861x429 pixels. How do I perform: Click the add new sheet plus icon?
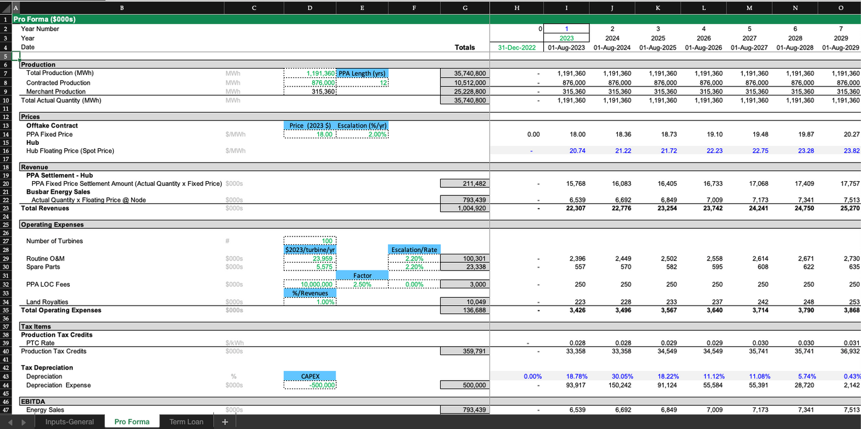[x=225, y=422]
